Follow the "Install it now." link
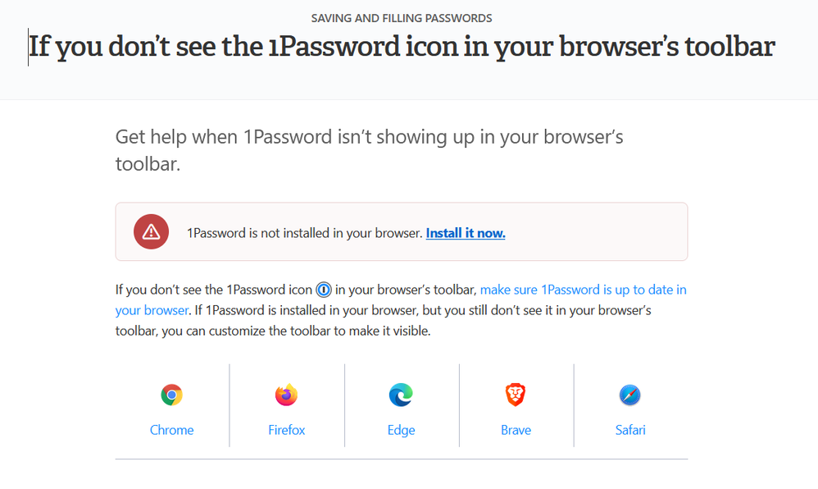818x489 pixels. coord(466,233)
